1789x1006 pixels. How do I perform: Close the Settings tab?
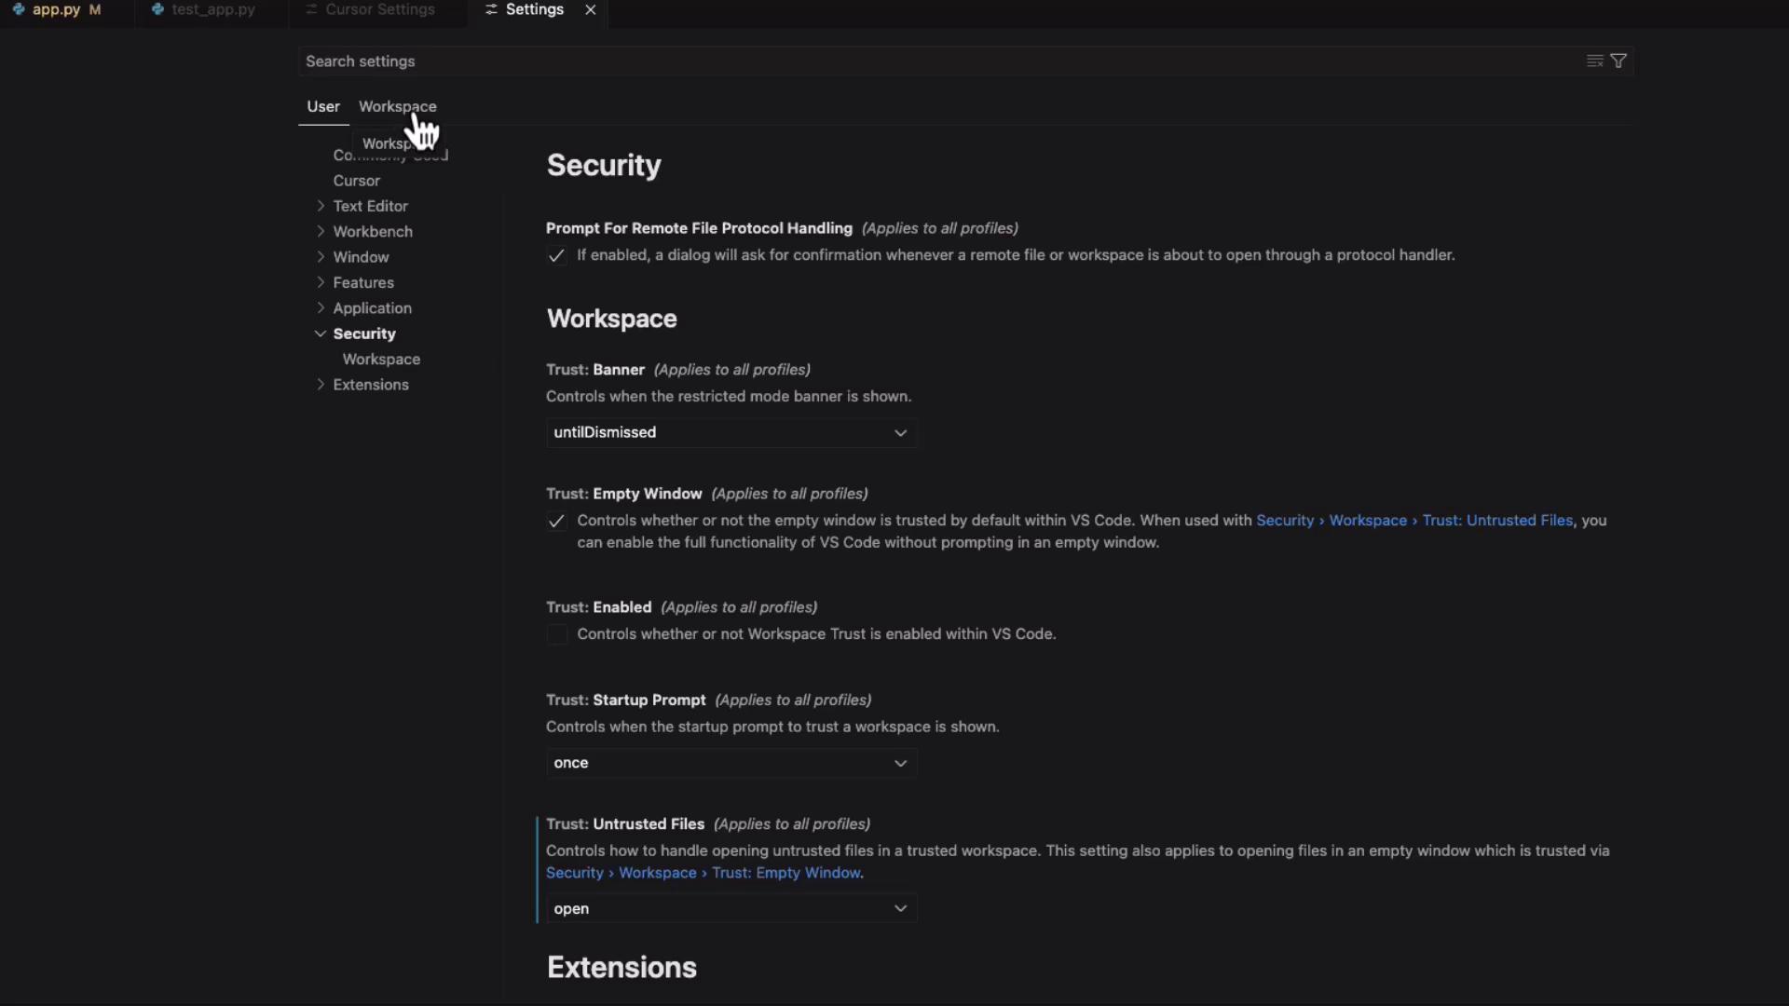click(x=590, y=9)
